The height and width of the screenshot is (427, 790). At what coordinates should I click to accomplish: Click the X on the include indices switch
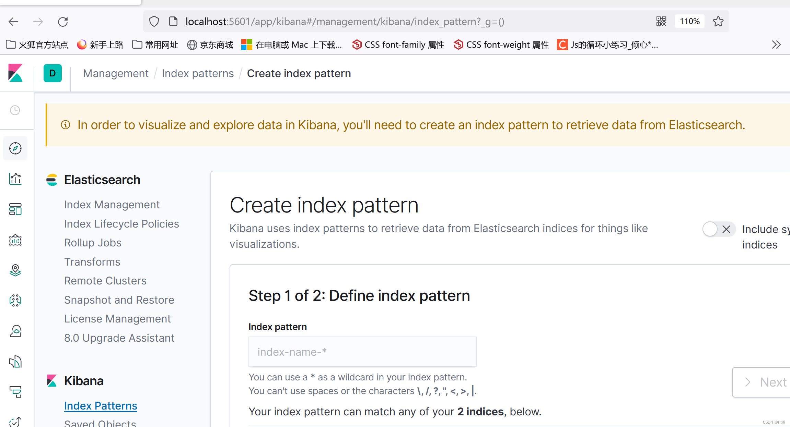(x=727, y=229)
